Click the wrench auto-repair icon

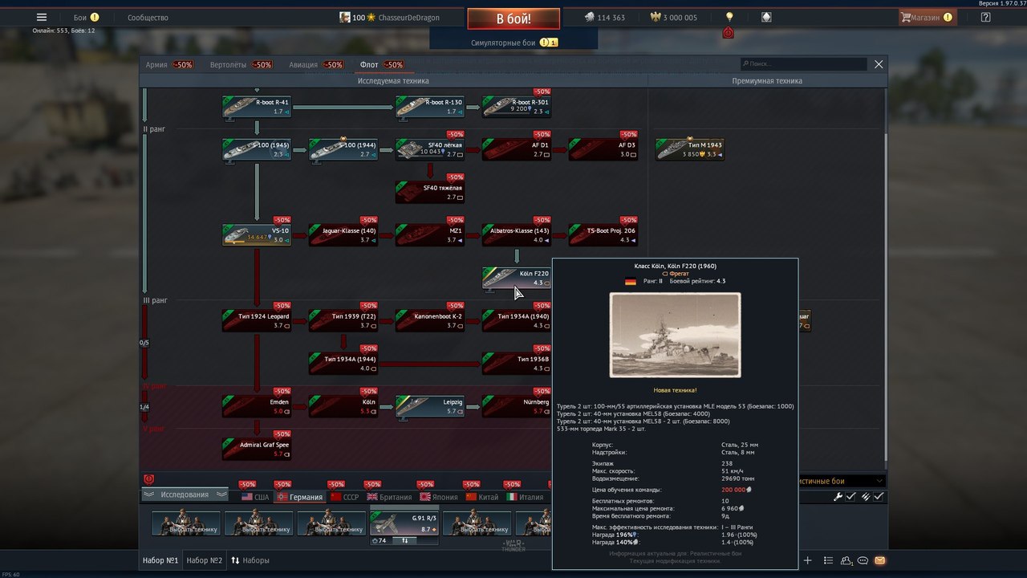(x=838, y=497)
